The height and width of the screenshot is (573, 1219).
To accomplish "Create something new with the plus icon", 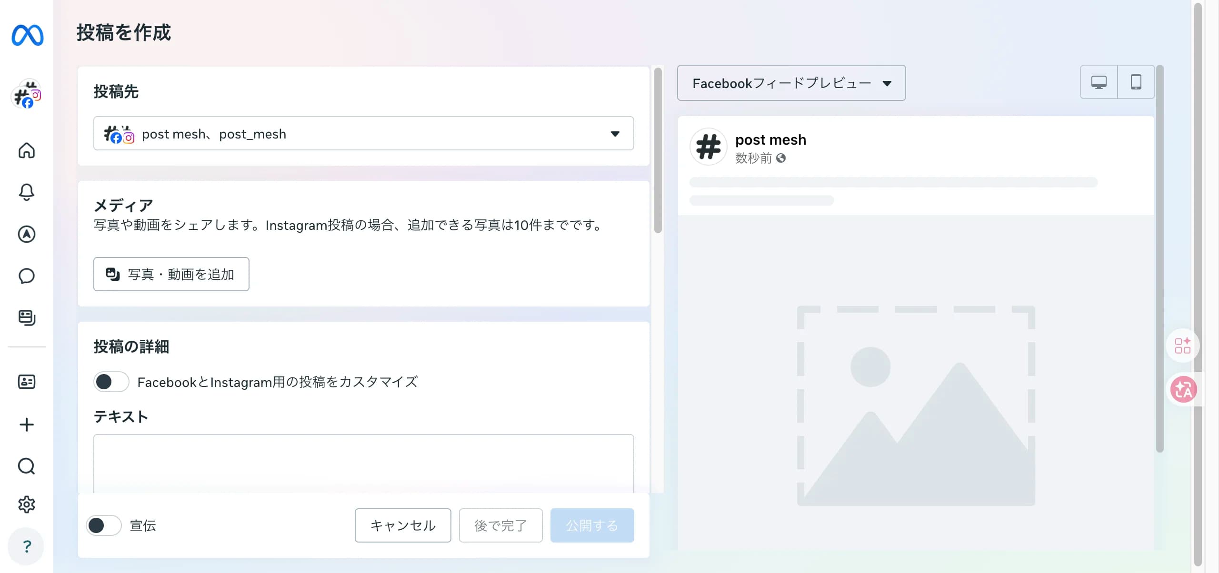I will click(x=27, y=424).
